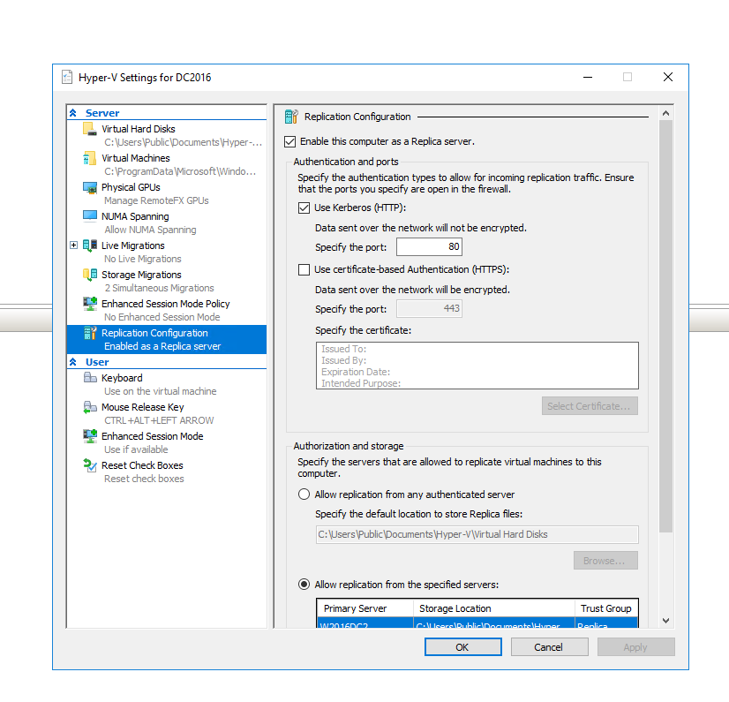Toggle the Use Kerberos (HTTP) checkbox
This screenshot has height=702, width=729.
pos(304,208)
